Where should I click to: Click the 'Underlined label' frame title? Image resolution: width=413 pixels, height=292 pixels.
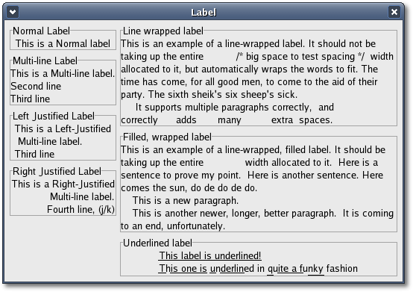click(157, 243)
